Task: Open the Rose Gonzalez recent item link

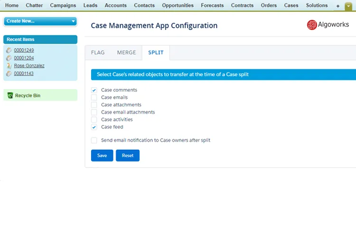Action: [x=29, y=66]
